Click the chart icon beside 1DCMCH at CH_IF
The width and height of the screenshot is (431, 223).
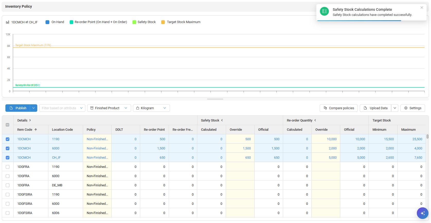pos(7,22)
